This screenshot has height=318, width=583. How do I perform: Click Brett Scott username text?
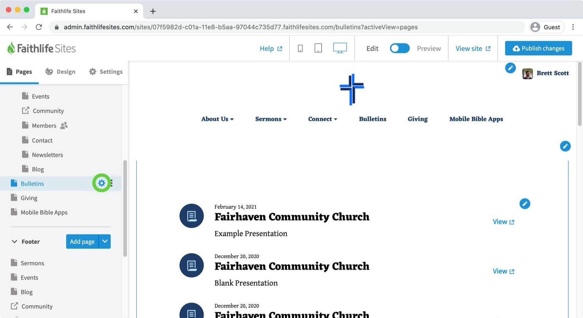(x=552, y=73)
